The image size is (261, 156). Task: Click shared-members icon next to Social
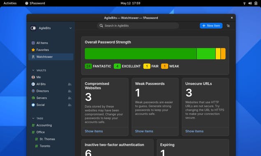click(69, 105)
